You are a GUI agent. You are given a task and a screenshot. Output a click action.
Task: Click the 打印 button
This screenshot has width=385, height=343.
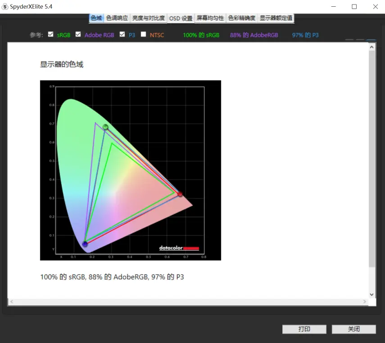tap(304, 329)
